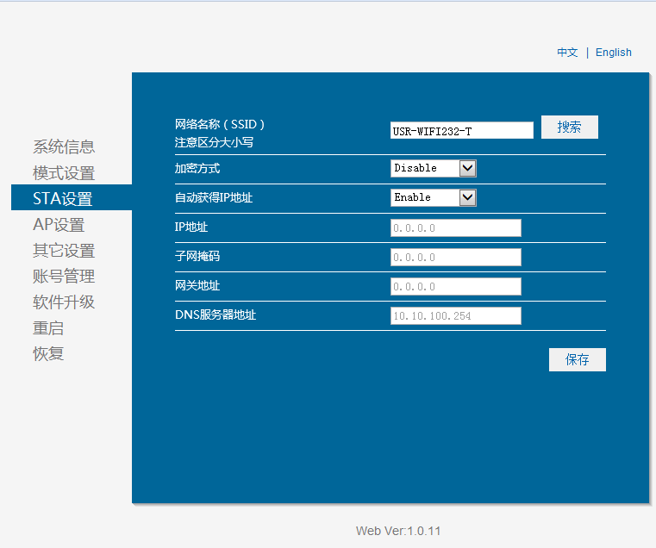Select the 网关地址 input box

455,287
